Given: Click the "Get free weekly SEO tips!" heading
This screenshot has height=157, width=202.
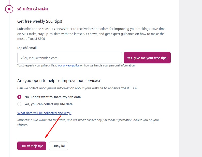Looking at the screenshot, I should point(40,21).
